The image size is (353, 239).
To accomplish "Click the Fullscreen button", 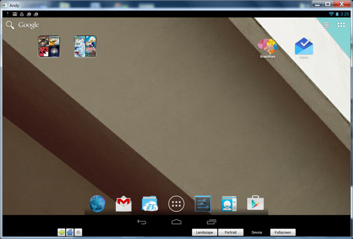I will tap(282, 232).
